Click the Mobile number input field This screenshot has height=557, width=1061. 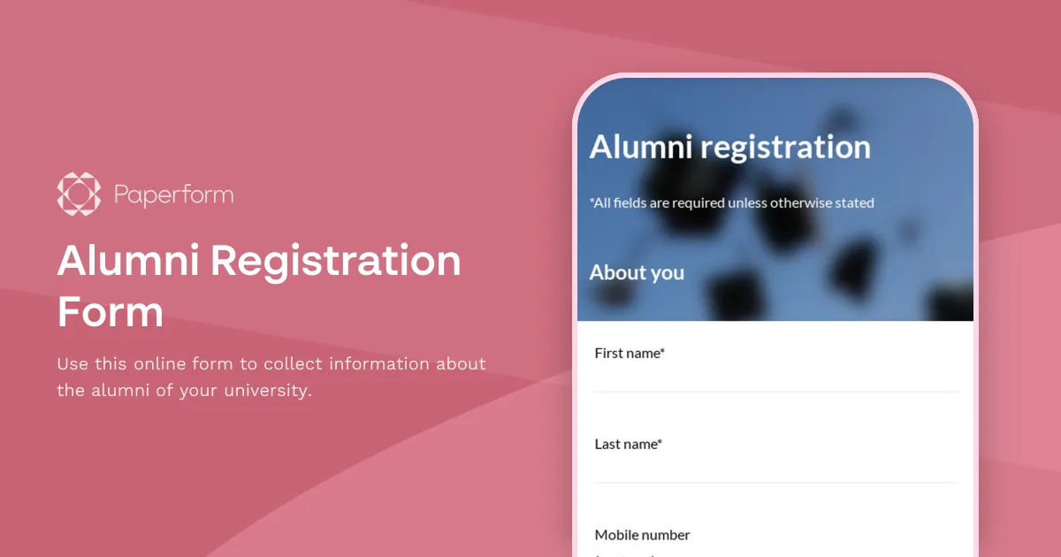775,553
